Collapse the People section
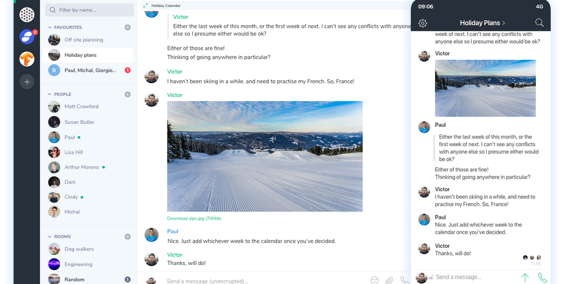This screenshot has width=567, height=284. 50,94
